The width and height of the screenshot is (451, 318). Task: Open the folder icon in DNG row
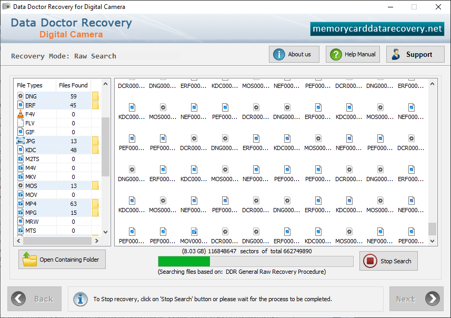[95, 96]
